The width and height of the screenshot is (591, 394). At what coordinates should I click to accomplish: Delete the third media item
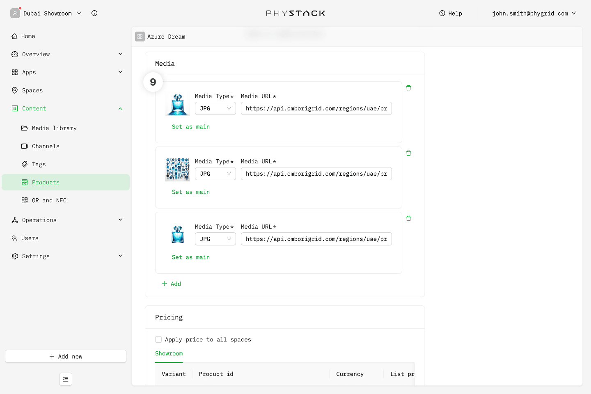click(408, 218)
